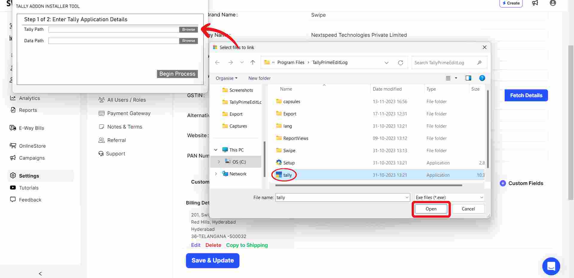Open the user profile avatar icon
Image resolution: width=574 pixels, height=278 pixels.
point(553,3)
